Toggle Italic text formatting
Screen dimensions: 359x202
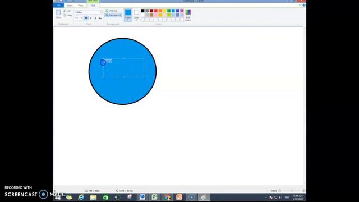(91, 18)
